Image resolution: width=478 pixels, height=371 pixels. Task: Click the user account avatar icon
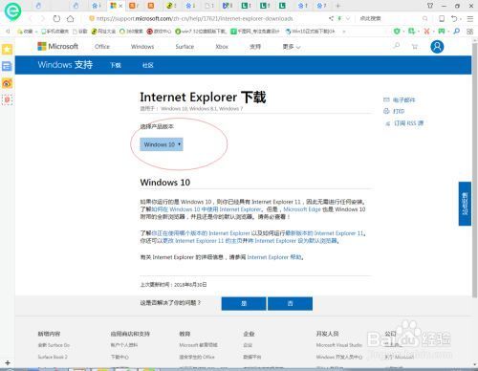click(437, 47)
